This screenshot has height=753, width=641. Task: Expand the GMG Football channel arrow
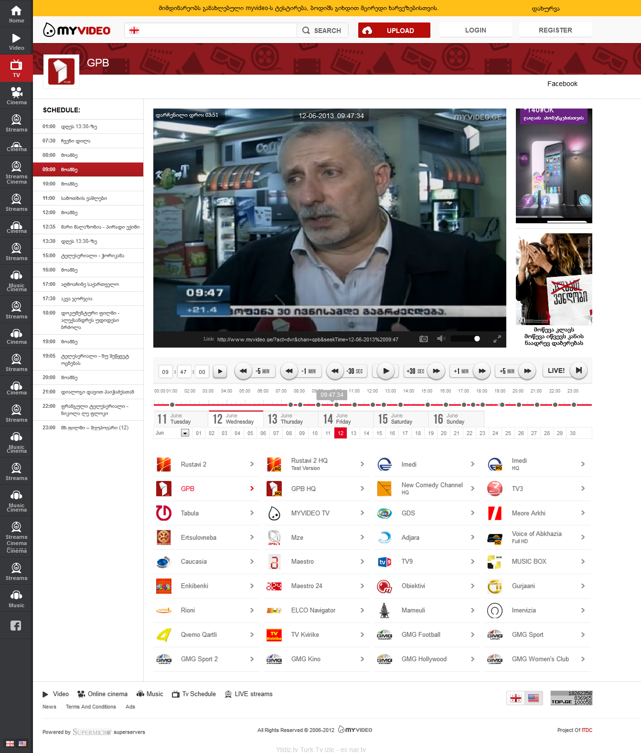pyautogui.click(x=472, y=634)
